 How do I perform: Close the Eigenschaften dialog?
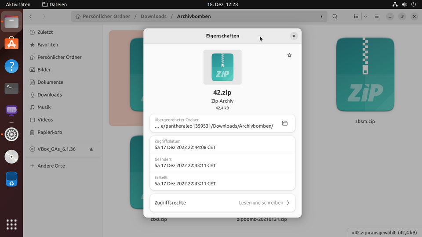[294, 36]
